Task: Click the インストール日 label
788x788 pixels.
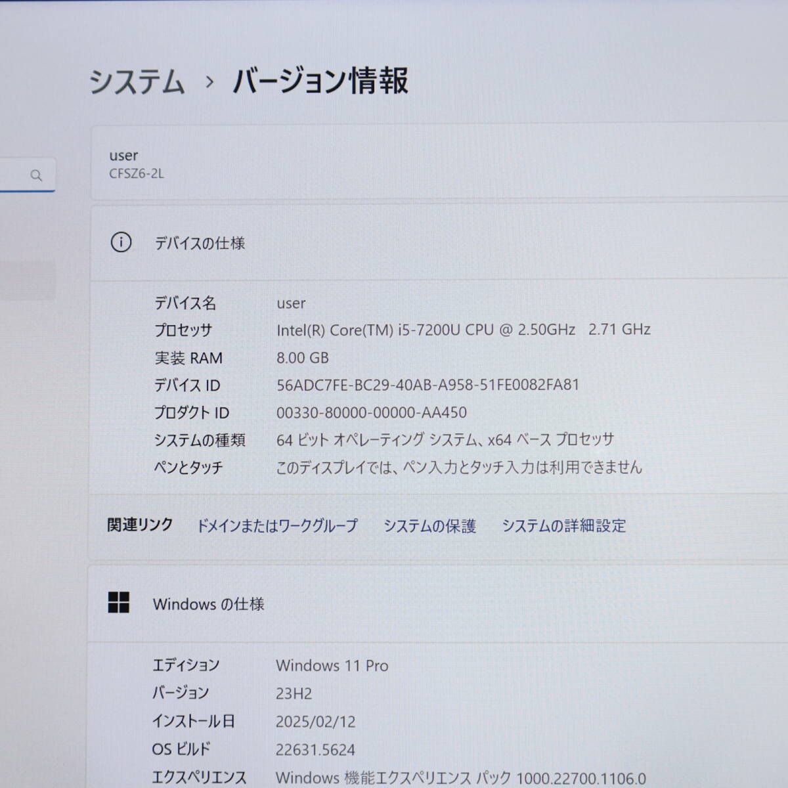Action: 194,721
